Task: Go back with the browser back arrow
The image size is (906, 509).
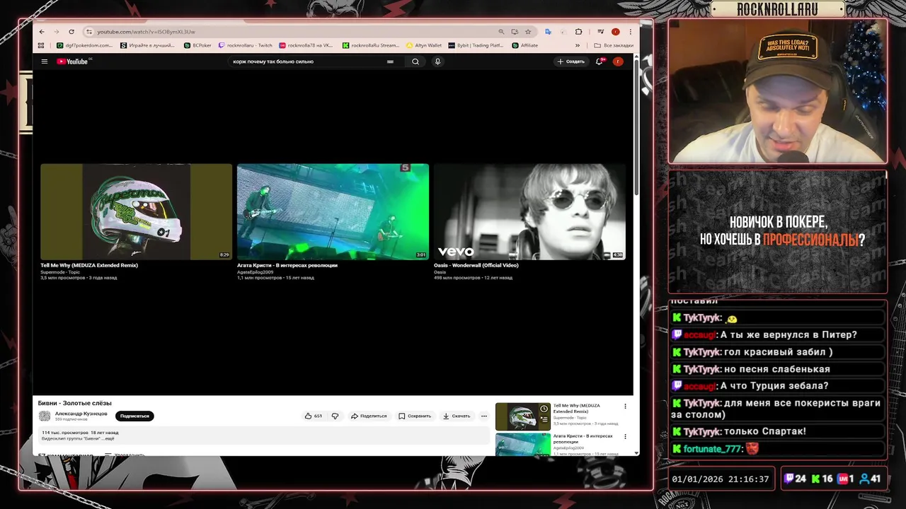Action: tap(42, 32)
